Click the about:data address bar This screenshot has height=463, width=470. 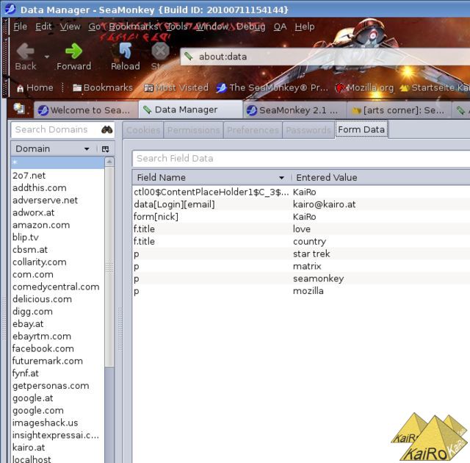[x=325, y=57]
